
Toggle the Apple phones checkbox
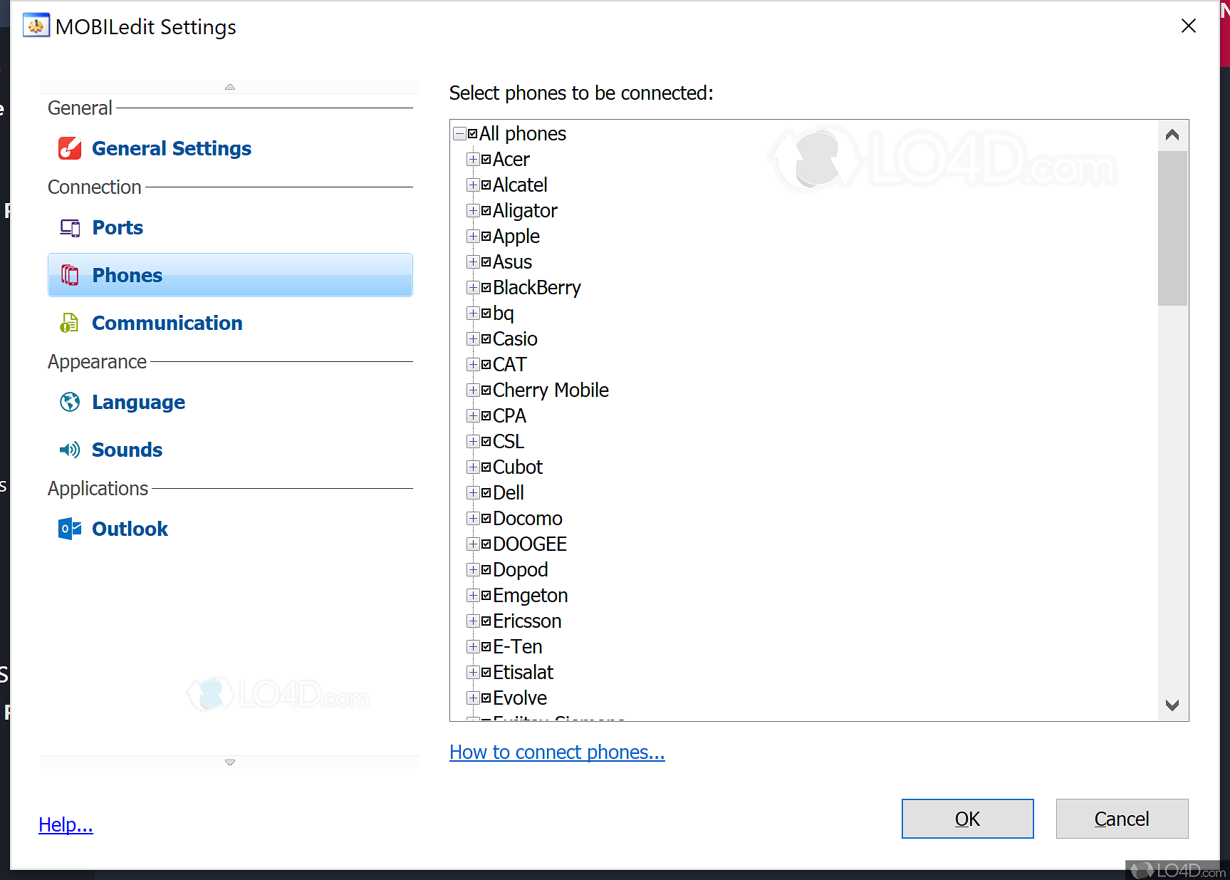(486, 236)
